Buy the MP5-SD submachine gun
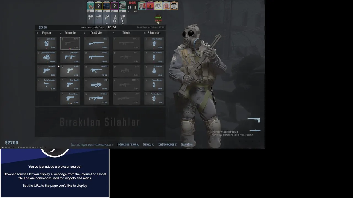Image resolution: width=353 pixels, height=198 pixels. pos(96,71)
